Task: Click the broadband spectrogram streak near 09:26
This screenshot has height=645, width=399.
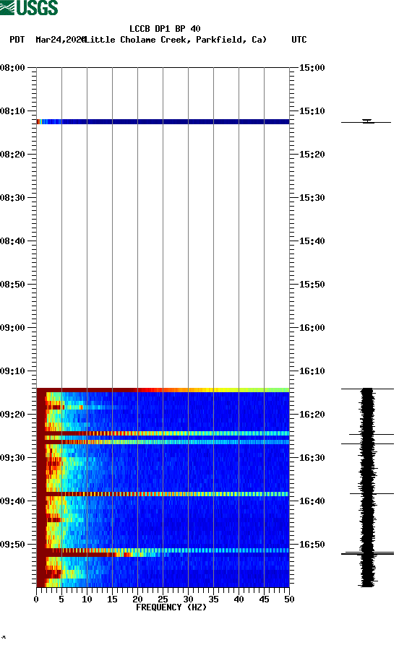Action: click(x=163, y=442)
